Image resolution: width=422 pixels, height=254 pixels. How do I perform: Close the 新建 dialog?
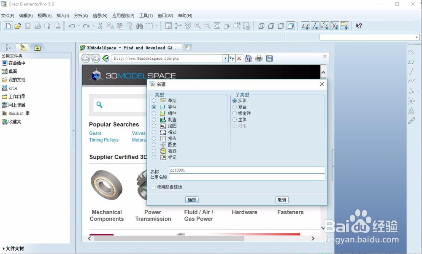point(322,84)
